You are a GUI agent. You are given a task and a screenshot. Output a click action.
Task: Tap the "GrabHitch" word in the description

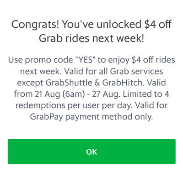tap(123, 83)
